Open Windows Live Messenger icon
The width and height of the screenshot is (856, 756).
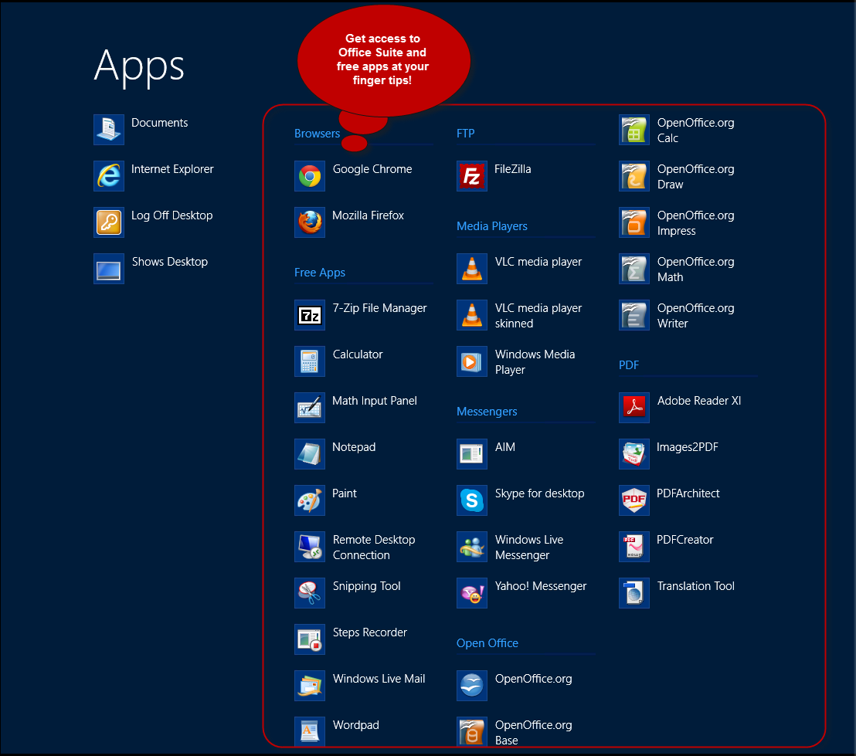pyautogui.click(x=472, y=548)
